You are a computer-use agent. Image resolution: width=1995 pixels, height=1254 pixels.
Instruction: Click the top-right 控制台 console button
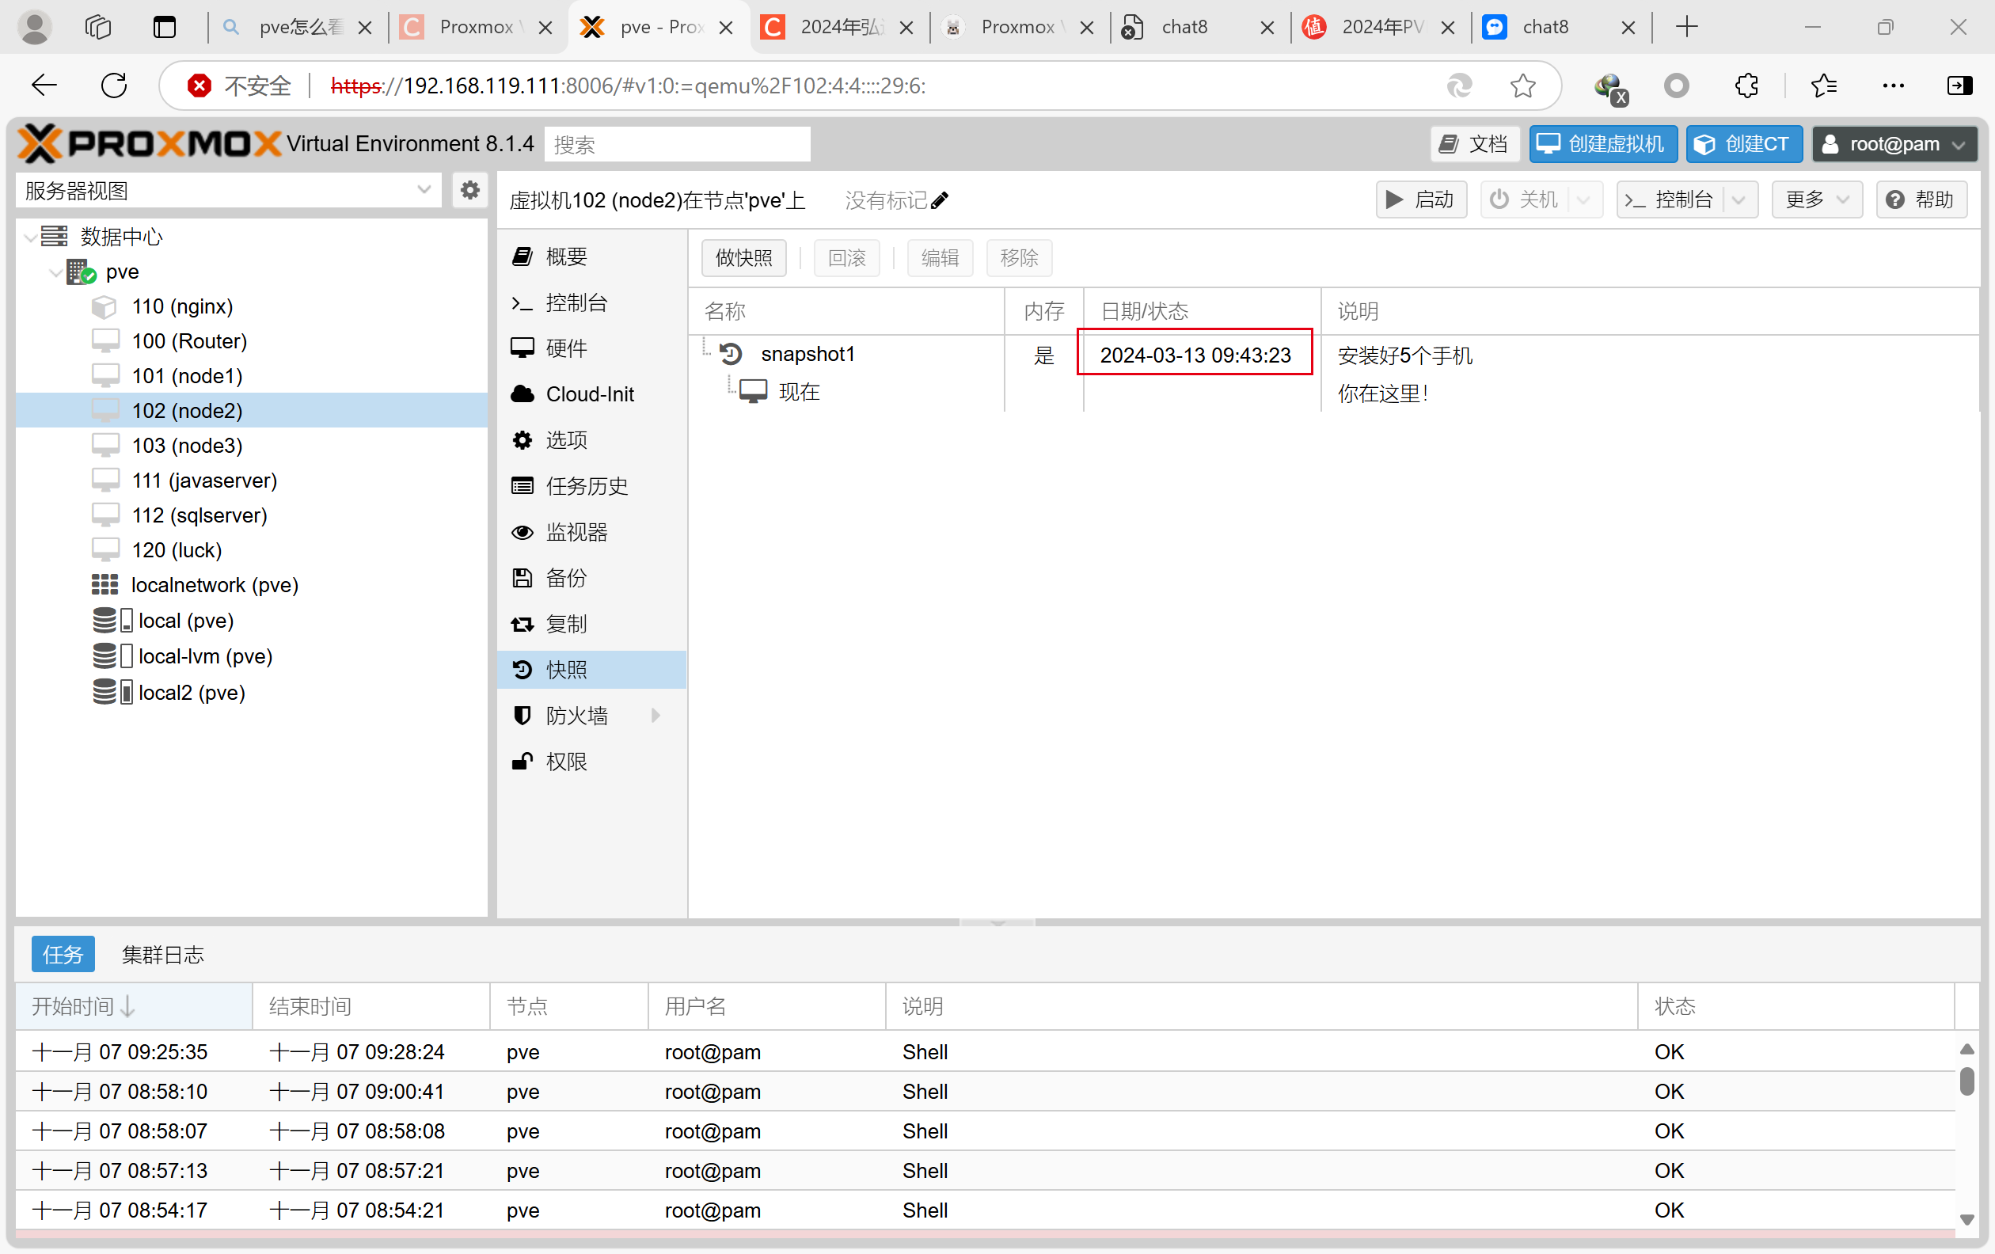tap(1669, 199)
